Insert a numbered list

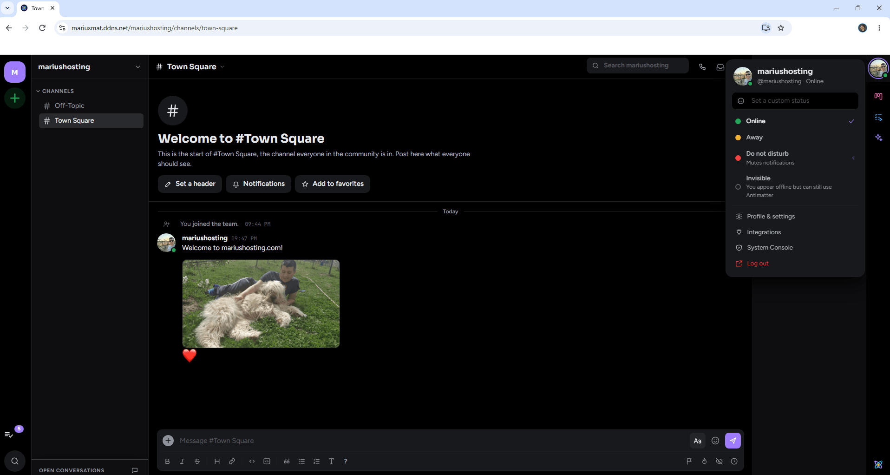(x=316, y=462)
